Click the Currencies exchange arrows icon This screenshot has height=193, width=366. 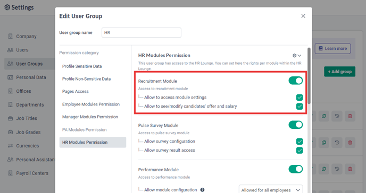point(10,146)
